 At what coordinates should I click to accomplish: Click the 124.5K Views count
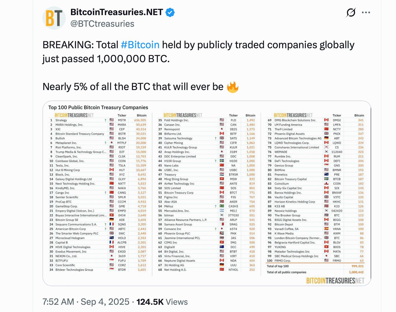pos(162,302)
